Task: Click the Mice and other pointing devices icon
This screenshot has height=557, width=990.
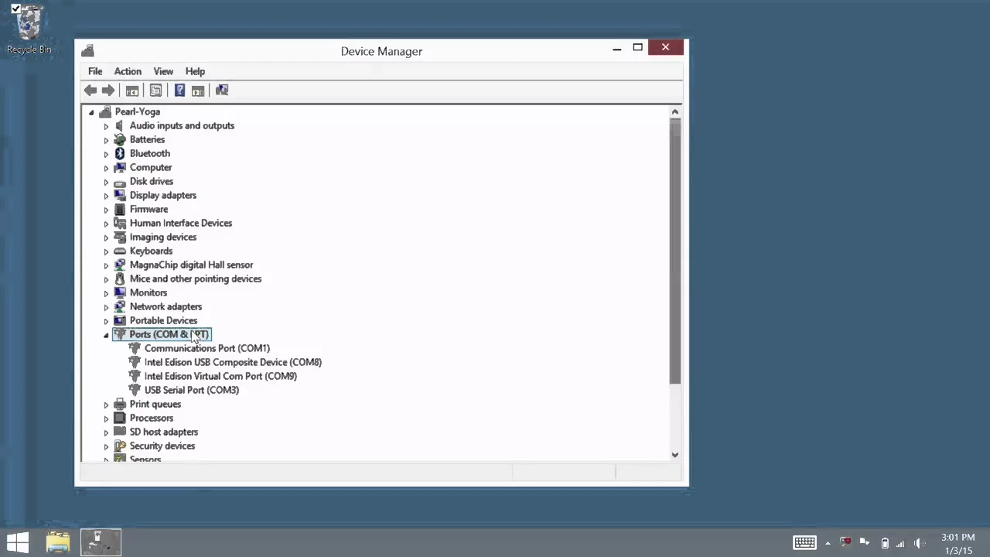Action: (x=120, y=278)
